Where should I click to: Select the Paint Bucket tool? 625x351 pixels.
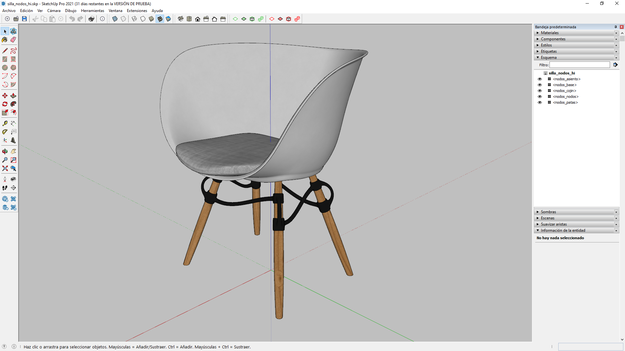[x=5, y=40]
